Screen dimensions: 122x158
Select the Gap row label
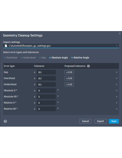tap(6, 72)
